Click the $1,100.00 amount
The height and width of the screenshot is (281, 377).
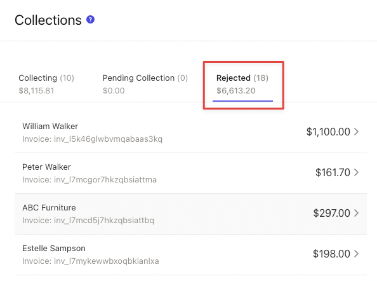(x=328, y=132)
